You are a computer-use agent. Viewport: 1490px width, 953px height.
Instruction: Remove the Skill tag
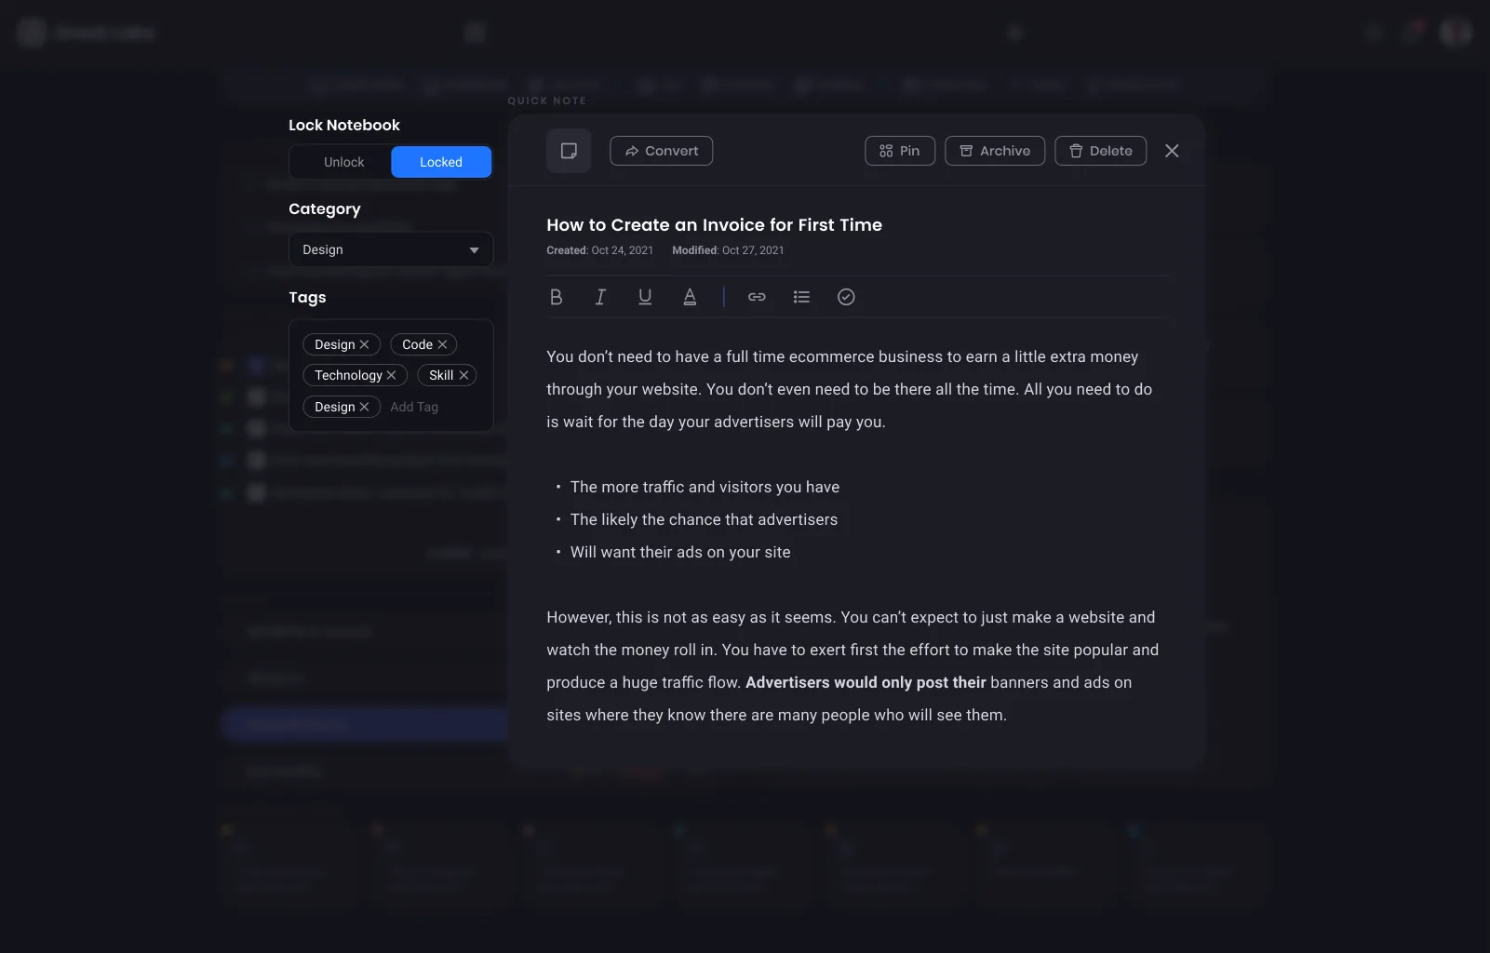(x=463, y=375)
